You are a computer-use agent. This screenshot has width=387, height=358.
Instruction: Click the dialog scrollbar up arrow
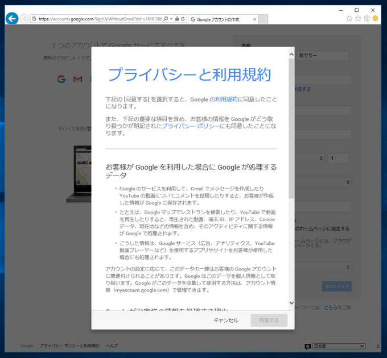click(291, 55)
